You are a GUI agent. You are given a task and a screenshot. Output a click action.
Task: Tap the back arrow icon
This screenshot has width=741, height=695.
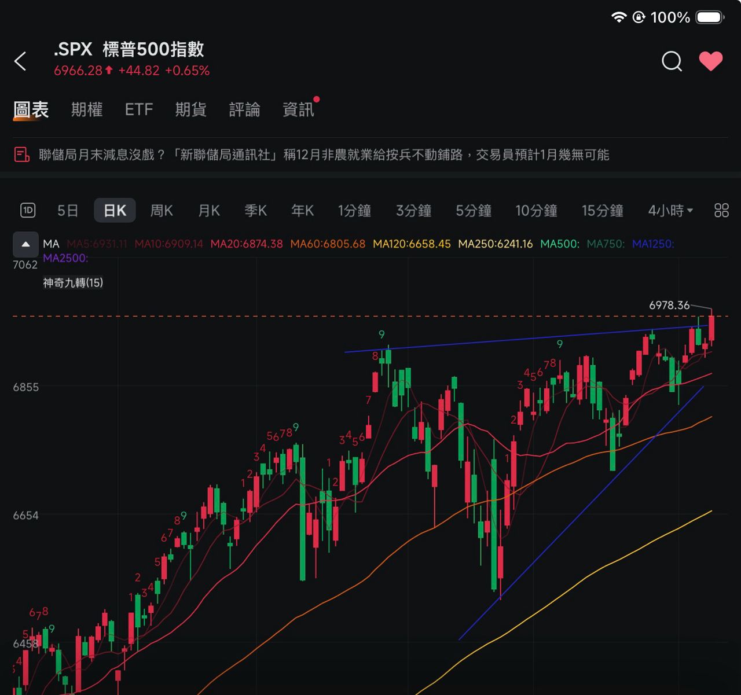click(x=20, y=61)
